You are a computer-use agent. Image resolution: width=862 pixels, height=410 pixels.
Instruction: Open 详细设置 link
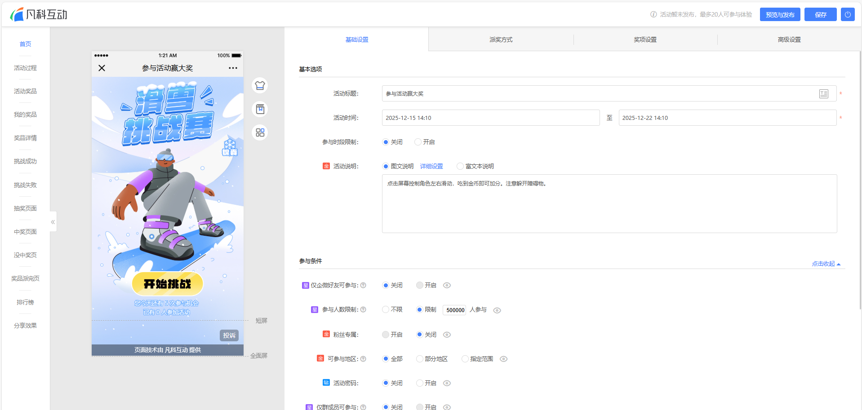click(431, 166)
